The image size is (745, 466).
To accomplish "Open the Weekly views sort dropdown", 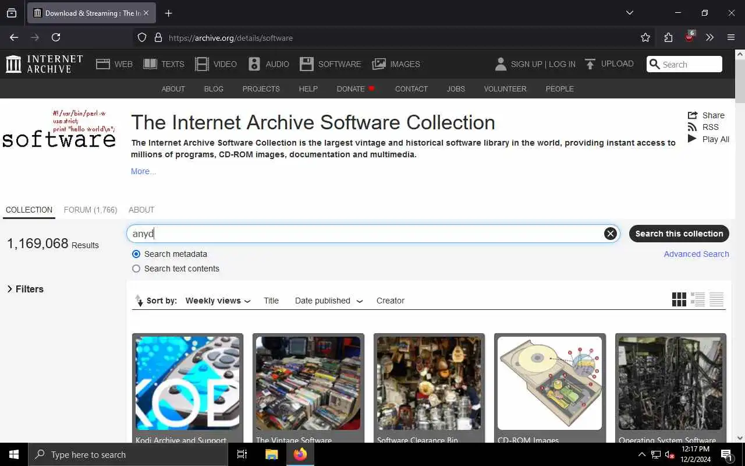I will [218, 301].
